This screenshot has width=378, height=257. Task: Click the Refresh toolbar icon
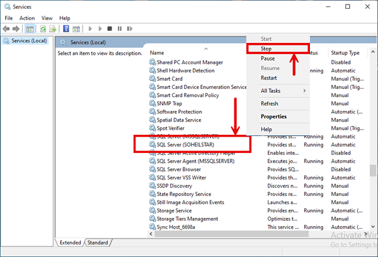43,29
